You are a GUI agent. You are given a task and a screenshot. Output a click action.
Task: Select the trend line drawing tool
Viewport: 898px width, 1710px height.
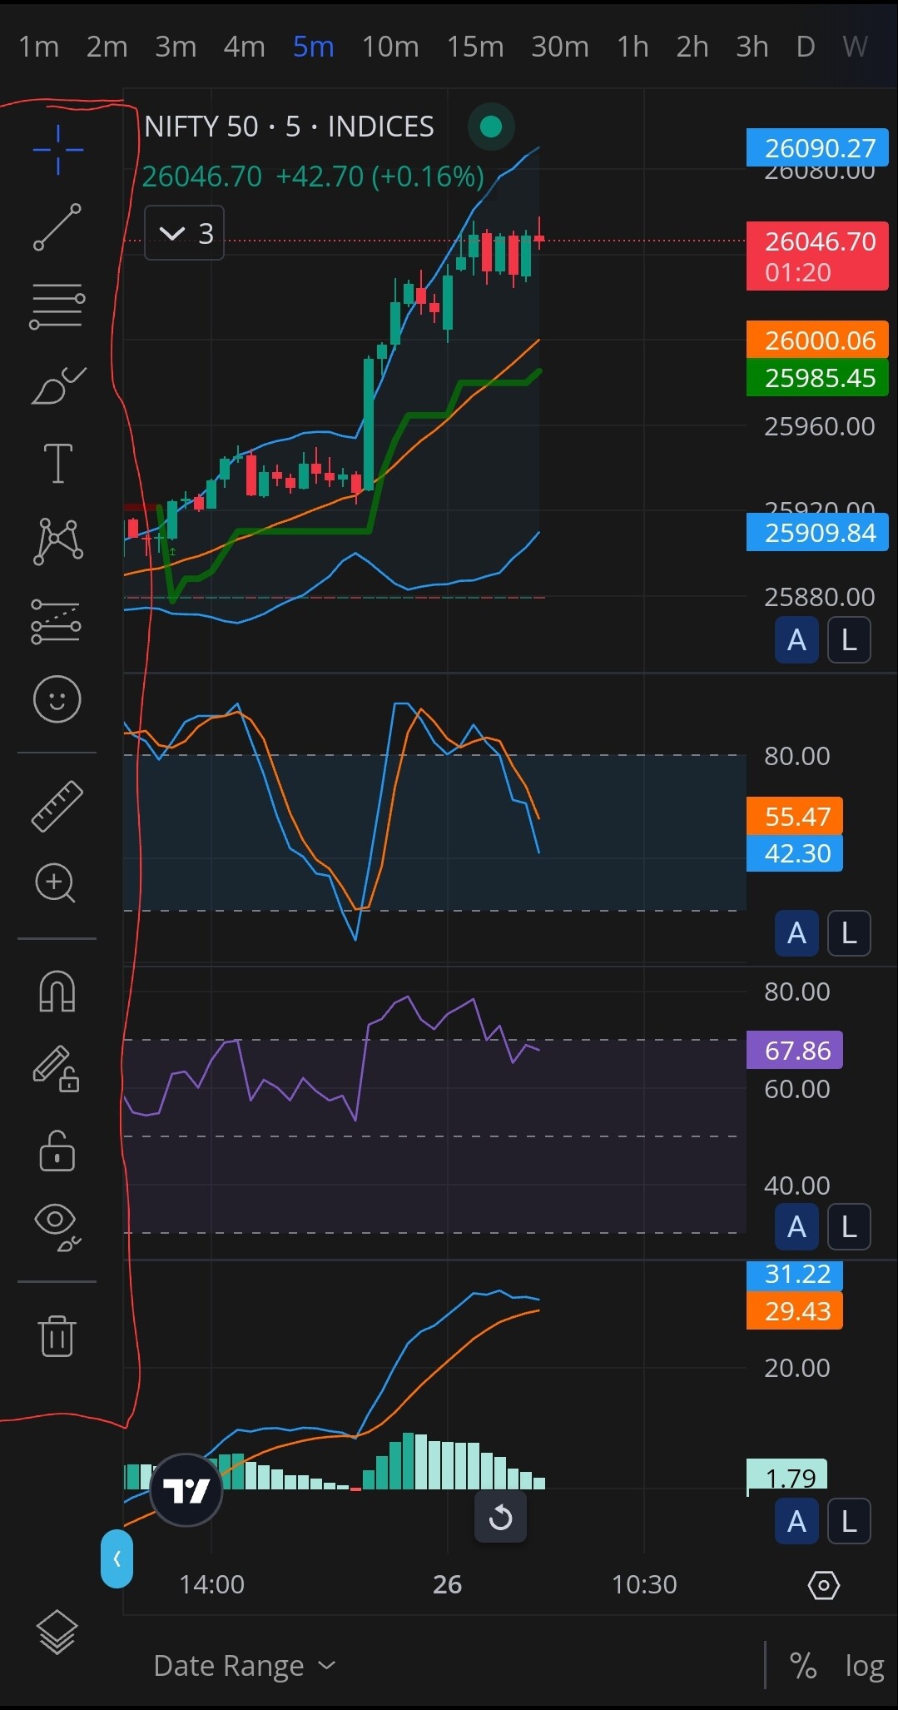[x=57, y=227]
